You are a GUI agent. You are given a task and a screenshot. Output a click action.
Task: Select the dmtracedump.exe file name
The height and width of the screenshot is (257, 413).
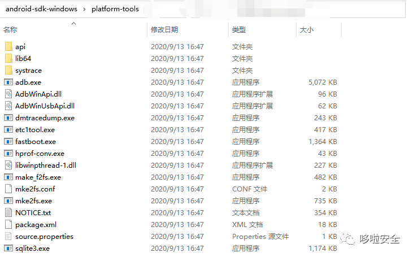tap(45, 118)
